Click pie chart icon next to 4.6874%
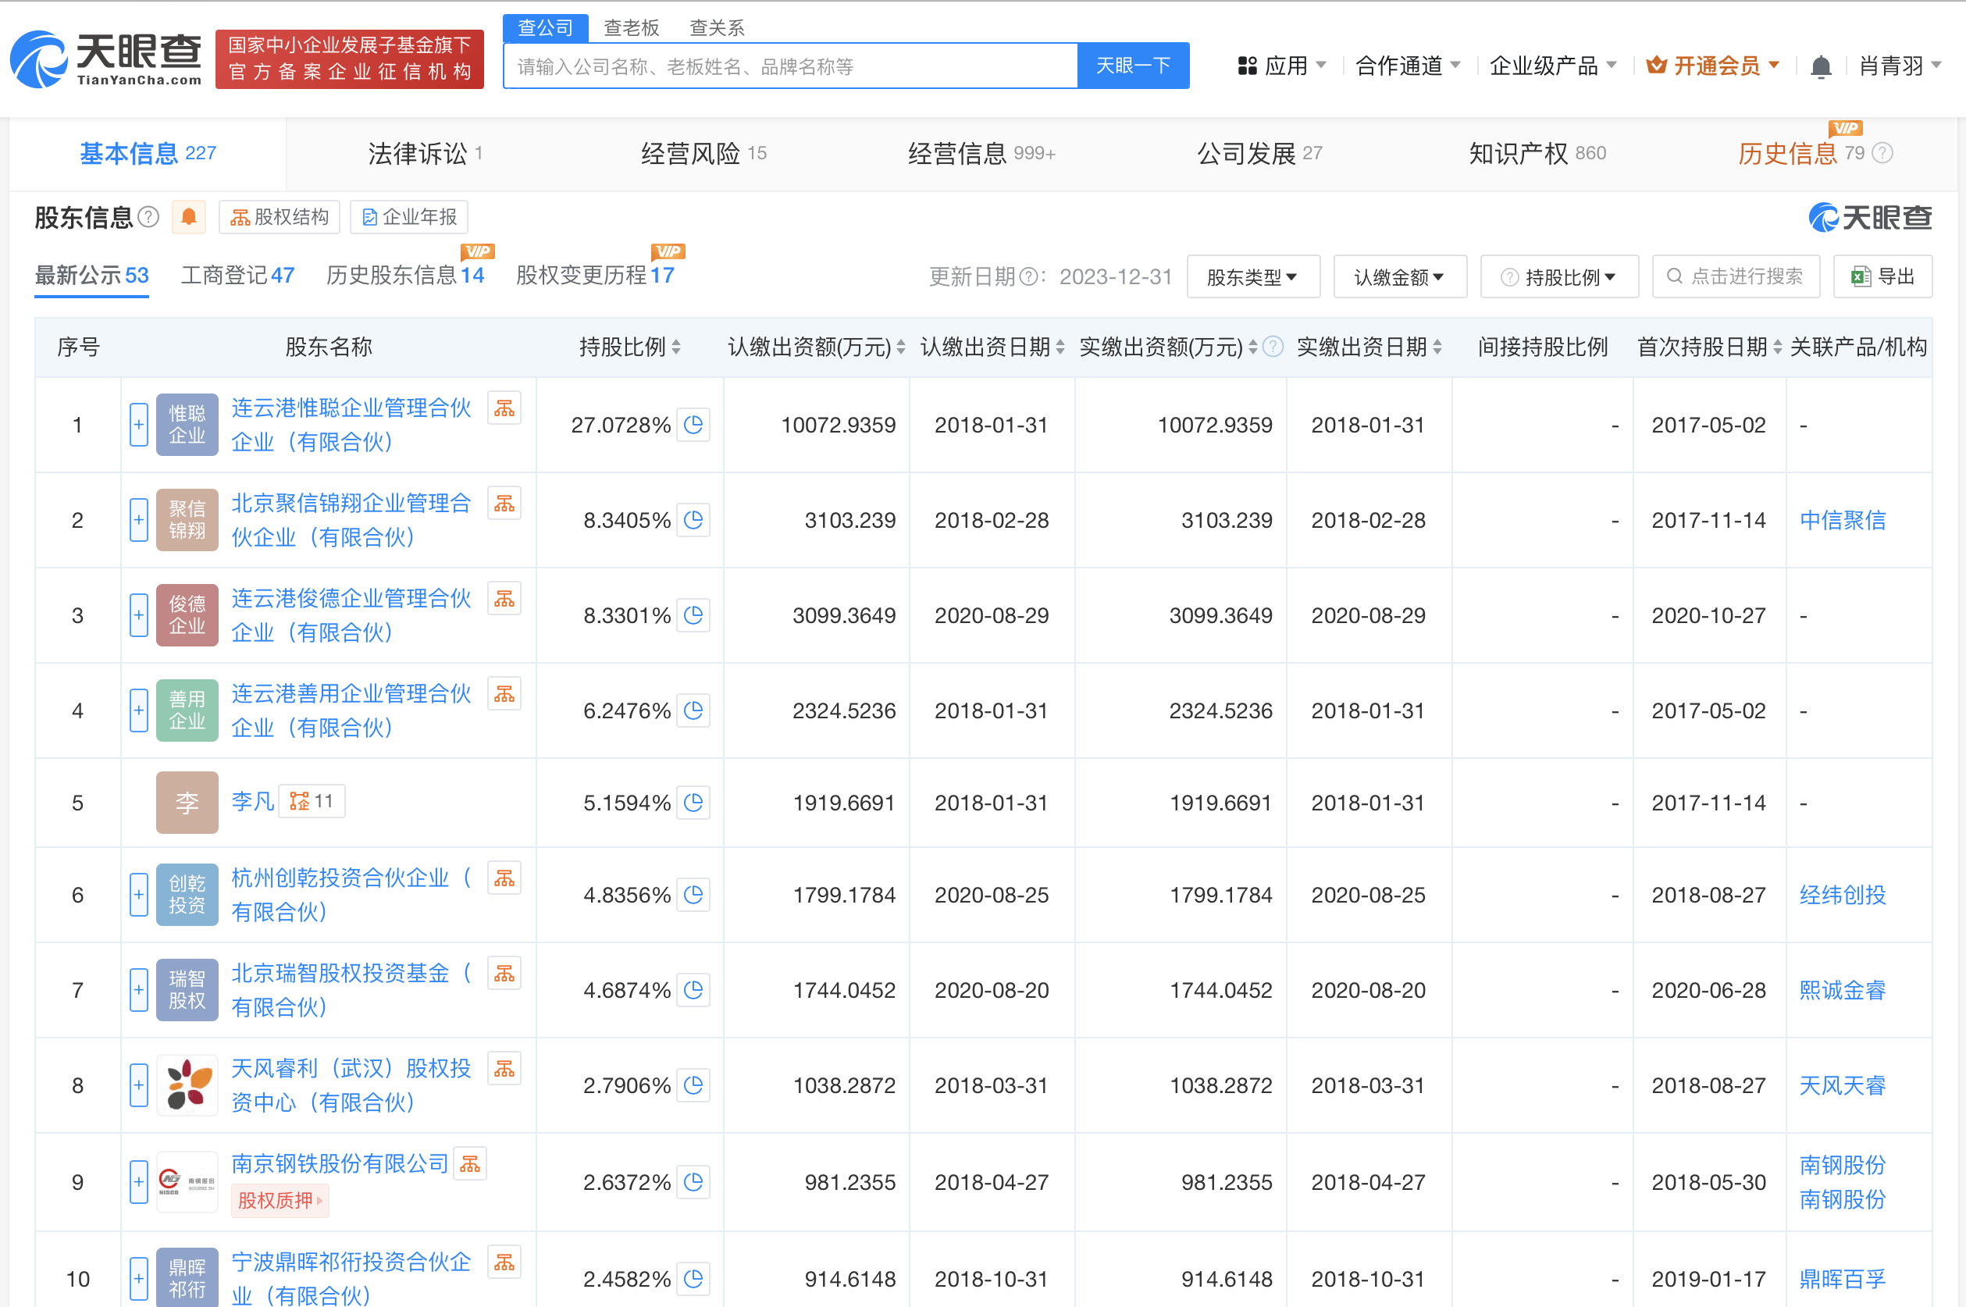The image size is (1966, 1307). click(693, 990)
